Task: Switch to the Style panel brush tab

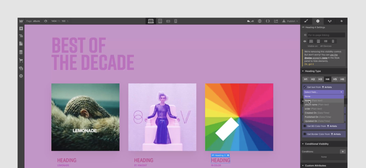Action: click(x=306, y=21)
